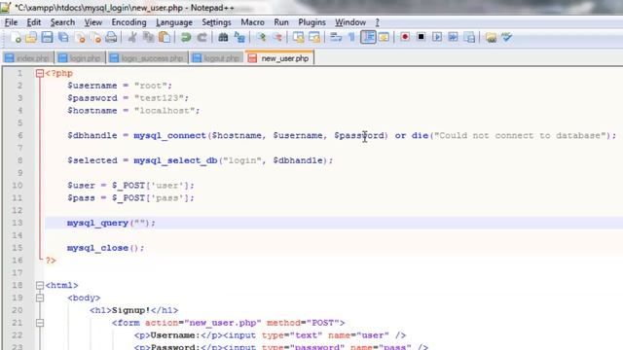
Task: Switch to the login_success.php tab
Action: click(148, 58)
